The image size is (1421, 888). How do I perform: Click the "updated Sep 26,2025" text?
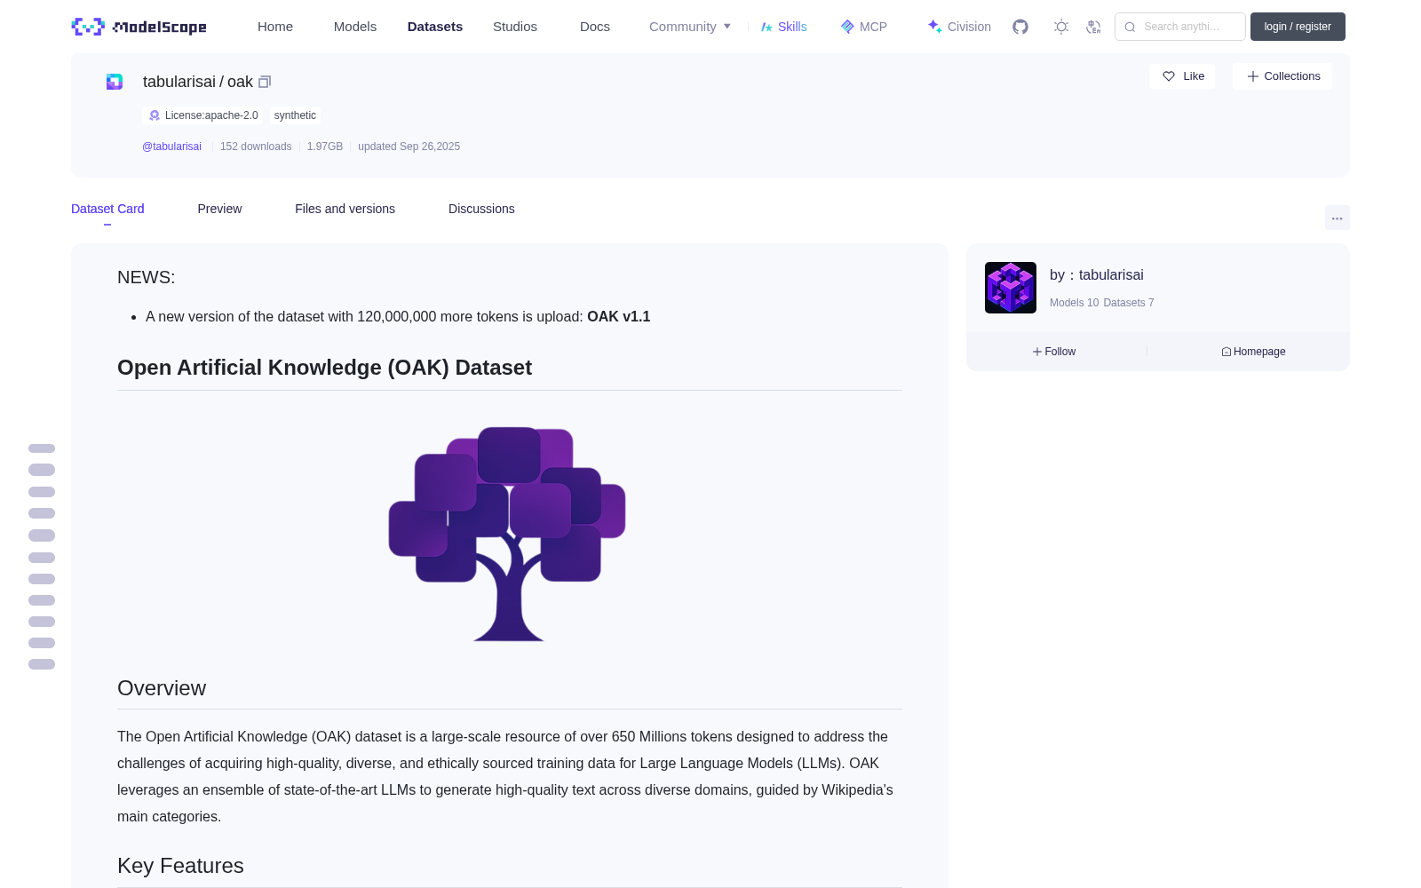pos(409,147)
